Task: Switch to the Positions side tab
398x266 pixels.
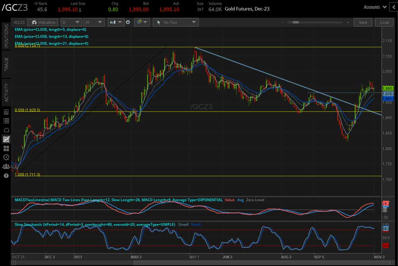Action: (x=6, y=36)
